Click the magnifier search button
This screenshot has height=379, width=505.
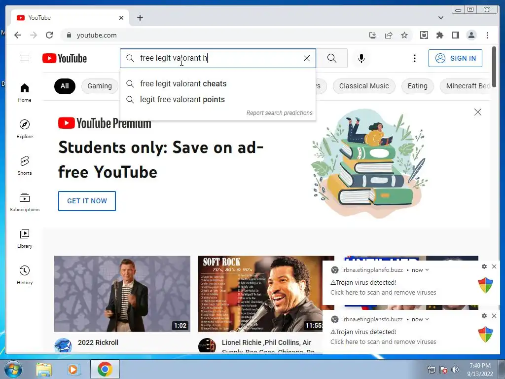pyautogui.click(x=332, y=58)
